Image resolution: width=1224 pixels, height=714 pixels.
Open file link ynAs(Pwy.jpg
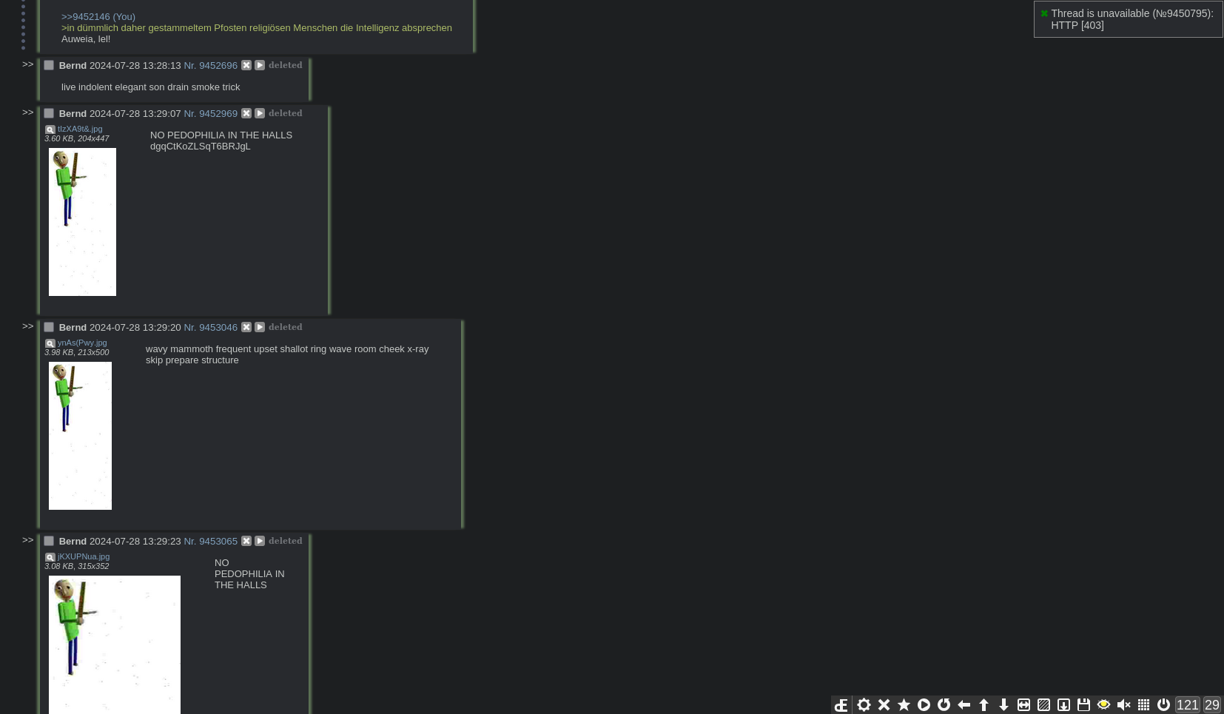point(82,343)
